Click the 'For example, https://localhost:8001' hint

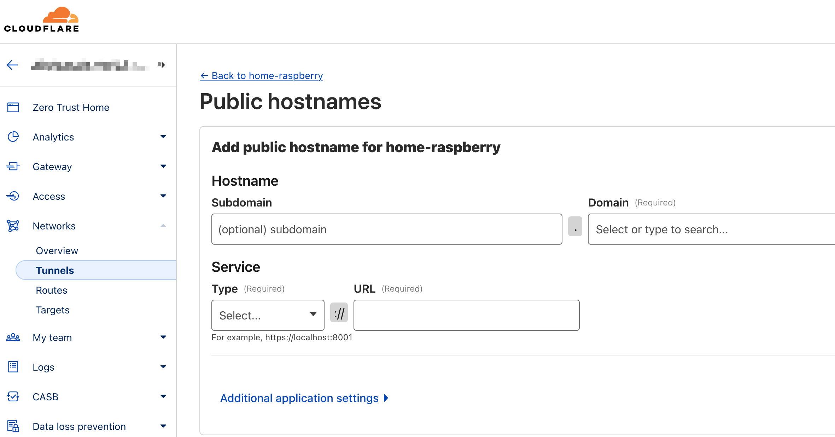click(282, 337)
